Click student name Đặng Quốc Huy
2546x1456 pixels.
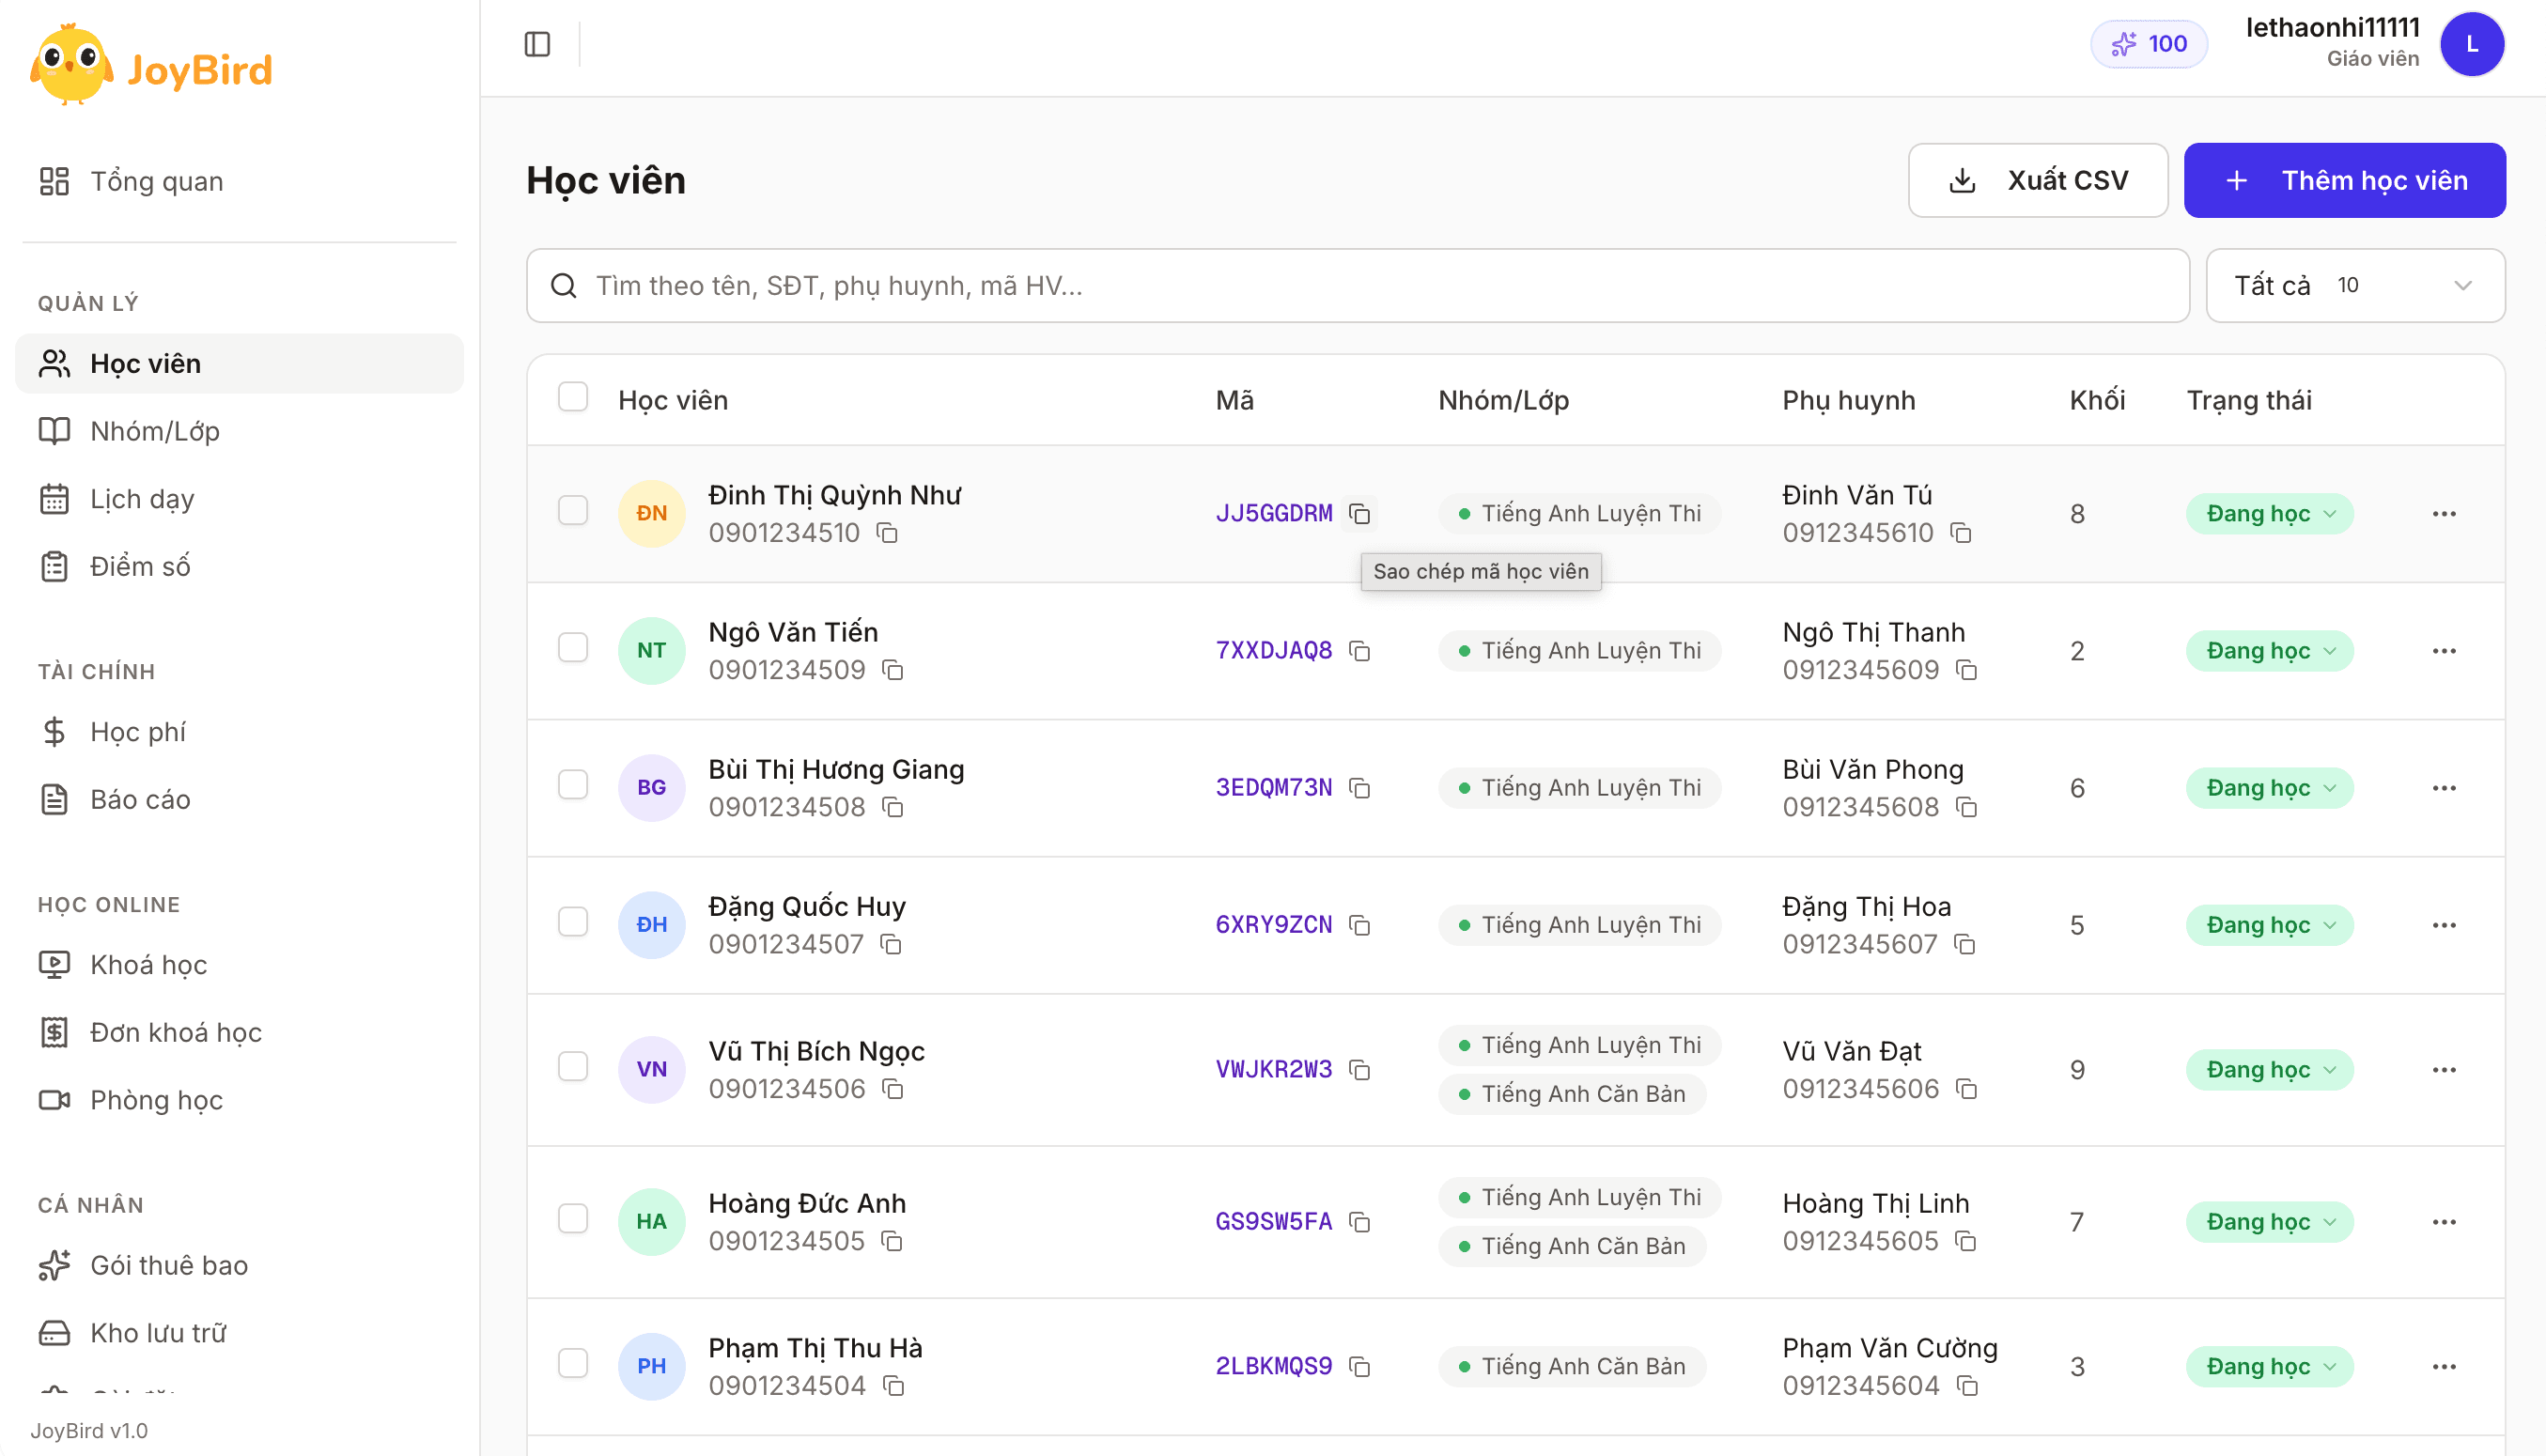pyautogui.click(x=807, y=906)
